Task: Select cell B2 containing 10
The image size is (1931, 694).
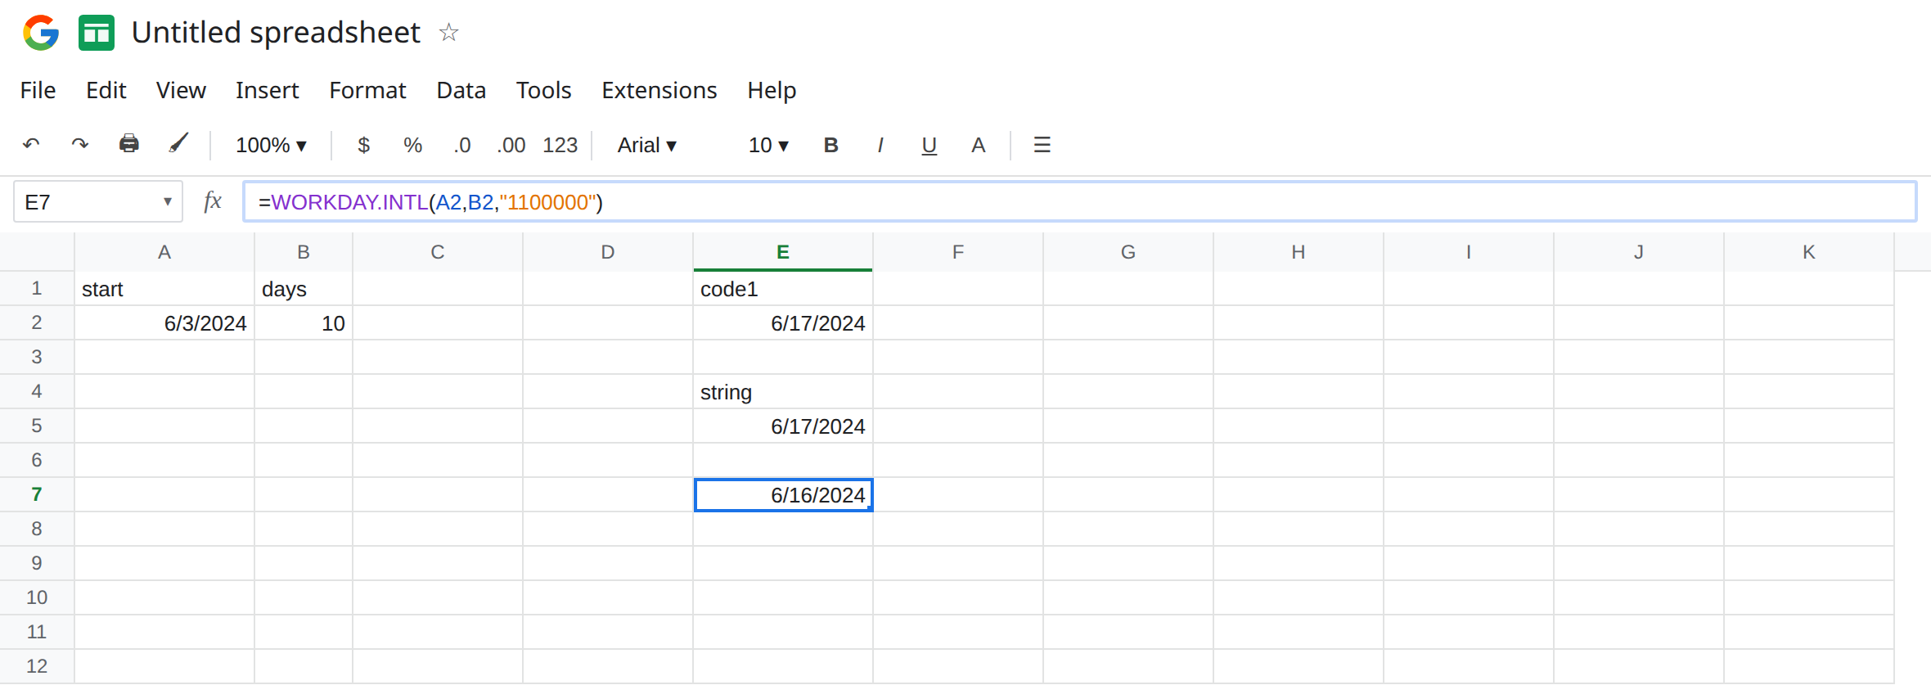Action: [304, 323]
